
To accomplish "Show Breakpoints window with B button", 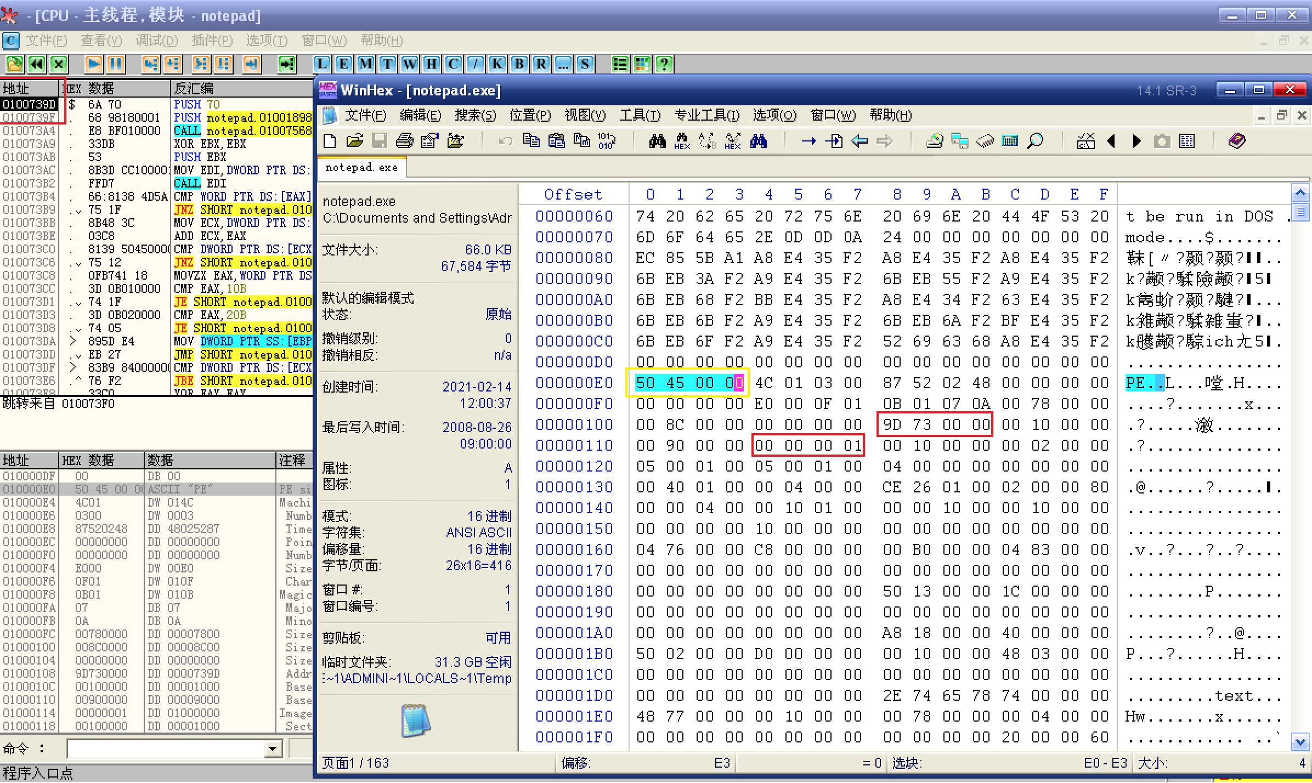I will coord(519,64).
